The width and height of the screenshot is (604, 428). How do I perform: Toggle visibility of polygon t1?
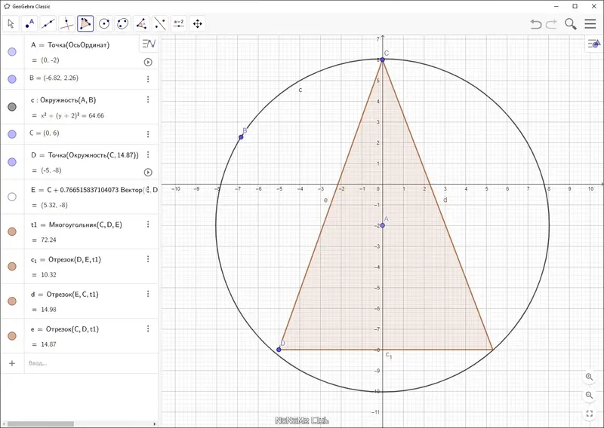(x=12, y=231)
